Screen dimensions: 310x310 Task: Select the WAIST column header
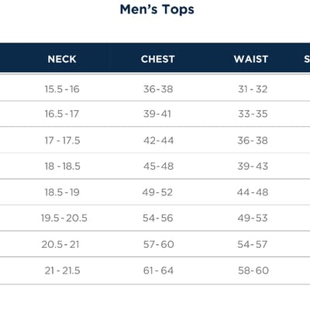251,59
